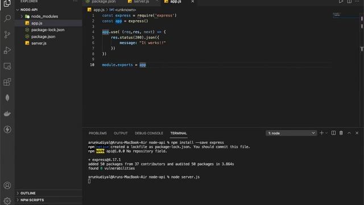The image size is (364, 205).
Task: Open editor More Actions ellipsis
Action: (x=357, y=1)
